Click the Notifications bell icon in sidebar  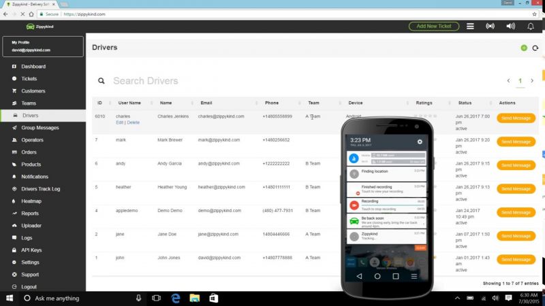(14, 177)
